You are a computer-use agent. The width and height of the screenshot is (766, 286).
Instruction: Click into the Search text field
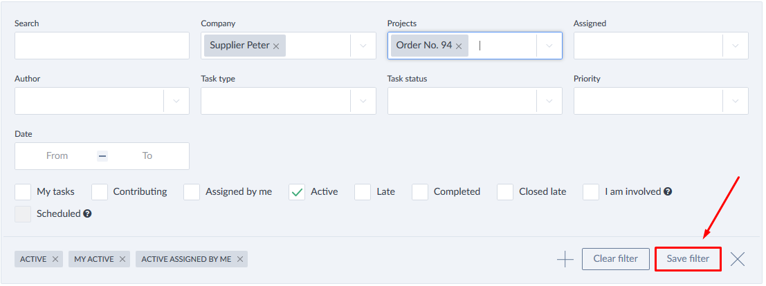[102, 46]
